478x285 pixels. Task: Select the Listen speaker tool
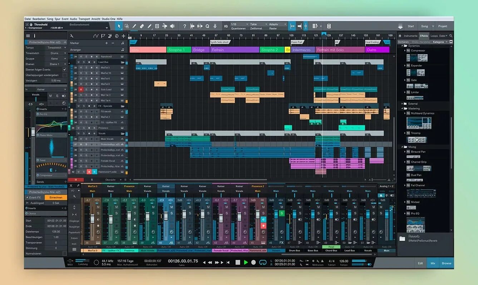172,26
